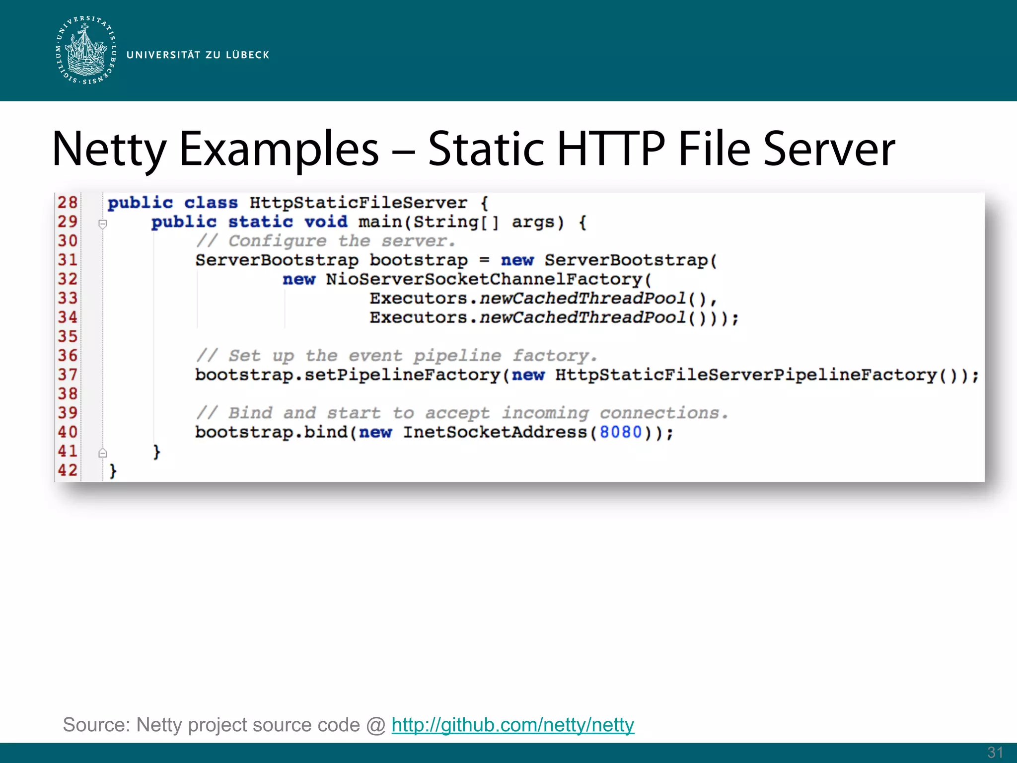1017x763 pixels.
Task: Click the port number 8080 in code
Action: coord(621,432)
